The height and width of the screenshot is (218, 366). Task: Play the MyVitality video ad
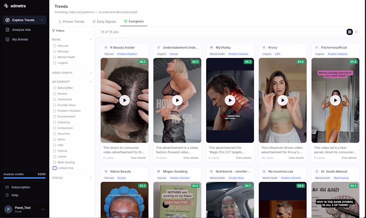coord(230,100)
